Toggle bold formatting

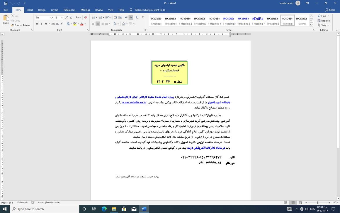(37, 24)
